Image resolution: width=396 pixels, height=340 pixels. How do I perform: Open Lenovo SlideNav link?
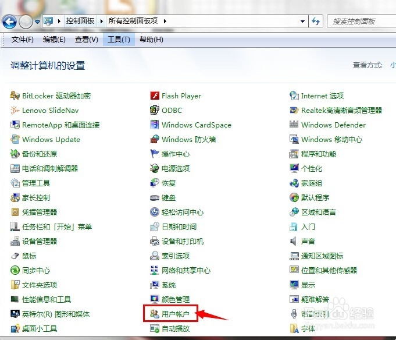50,111
